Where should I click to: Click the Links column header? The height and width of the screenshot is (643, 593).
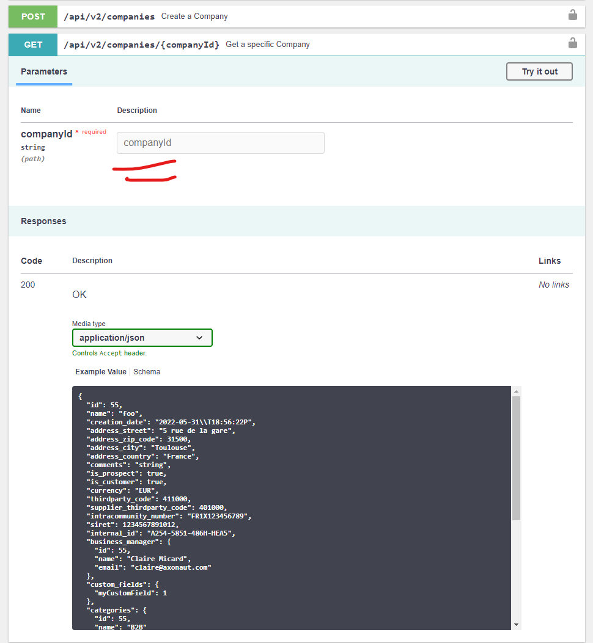pyautogui.click(x=550, y=261)
